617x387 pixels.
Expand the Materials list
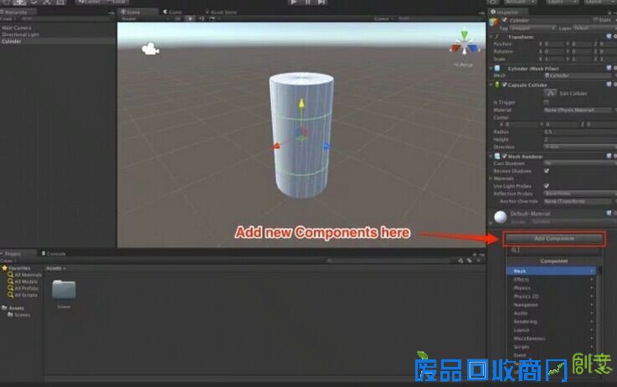(491, 178)
